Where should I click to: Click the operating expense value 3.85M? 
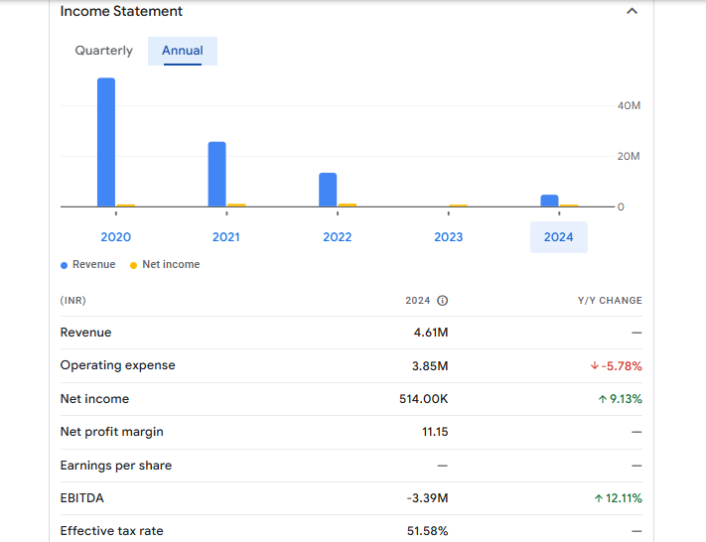point(430,366)
